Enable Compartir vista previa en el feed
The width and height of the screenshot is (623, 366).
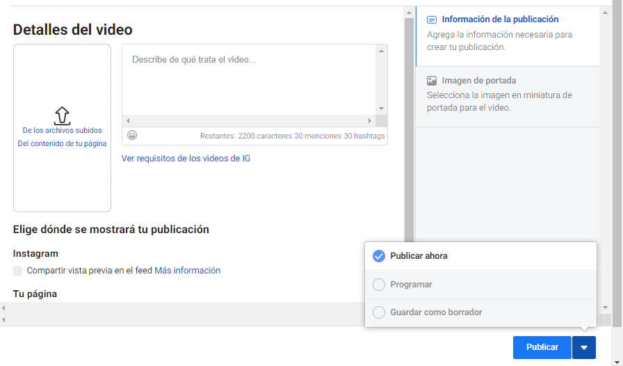tap(17, 271)
